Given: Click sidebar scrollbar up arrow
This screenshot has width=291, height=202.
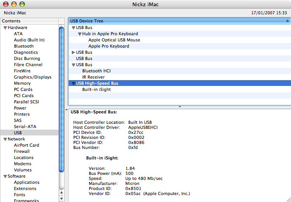Looking at the screenshot, I should (x=61, y=193).
